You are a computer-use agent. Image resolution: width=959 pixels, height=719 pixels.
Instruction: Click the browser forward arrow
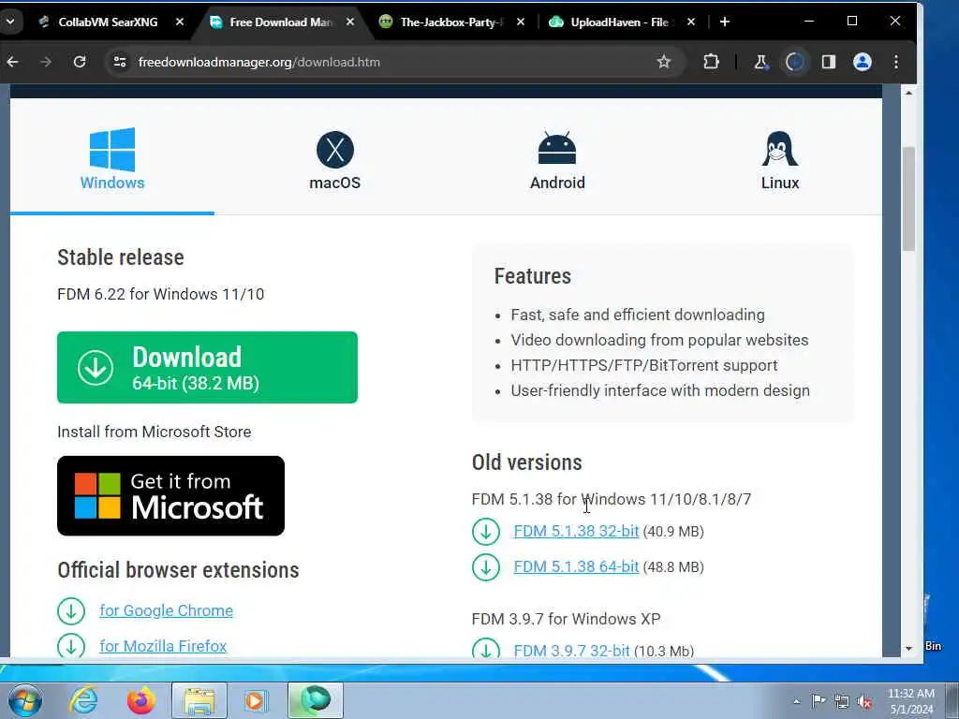(x=46, y=62)
